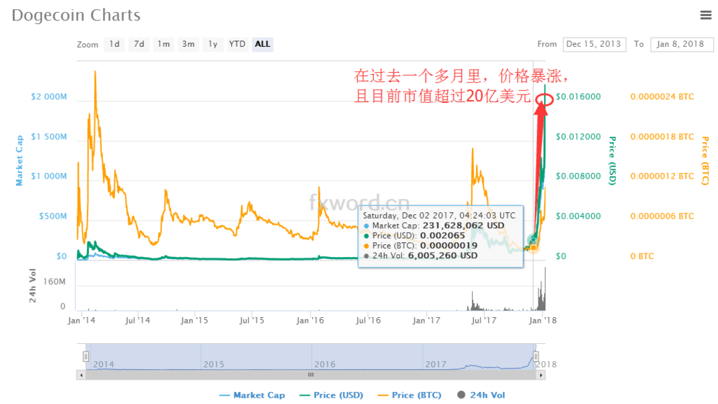Click 2015 in the navigator timeline
The width and height of the screenshot is (718, 404).
(214, 364)
